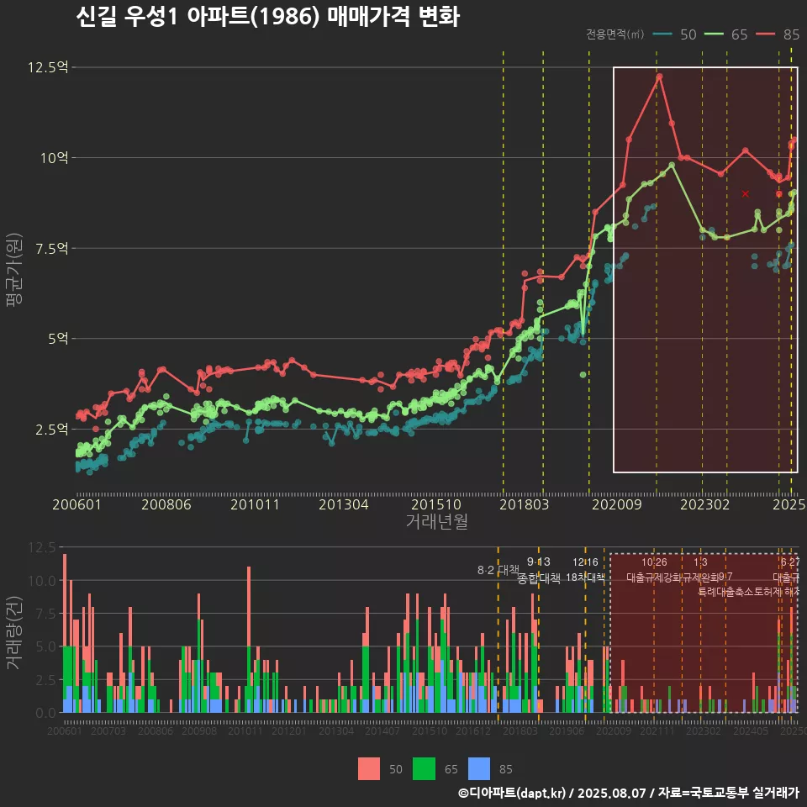Click the 0.0 volume axis label
Screen dimensions: 807x807
45,713
